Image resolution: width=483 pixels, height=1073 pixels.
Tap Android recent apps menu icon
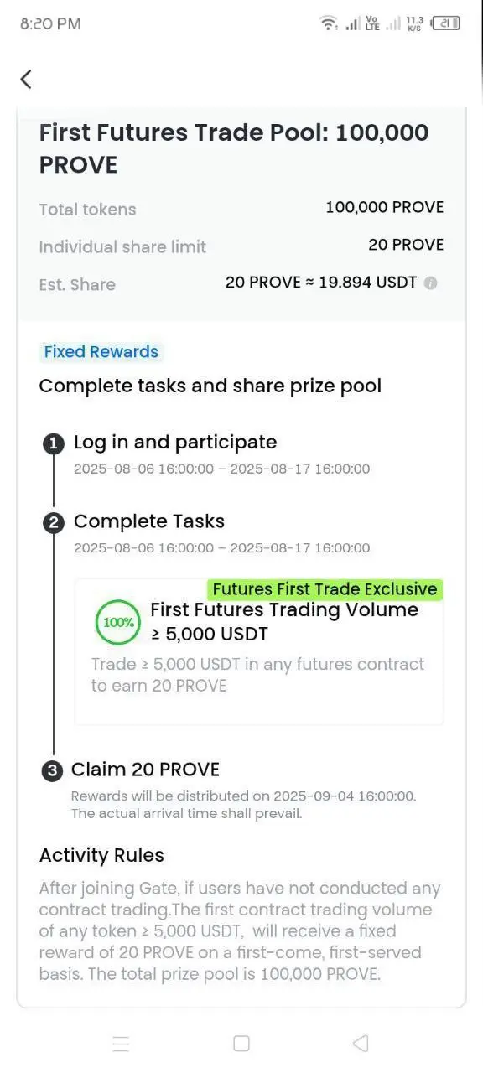point(121,1044)
